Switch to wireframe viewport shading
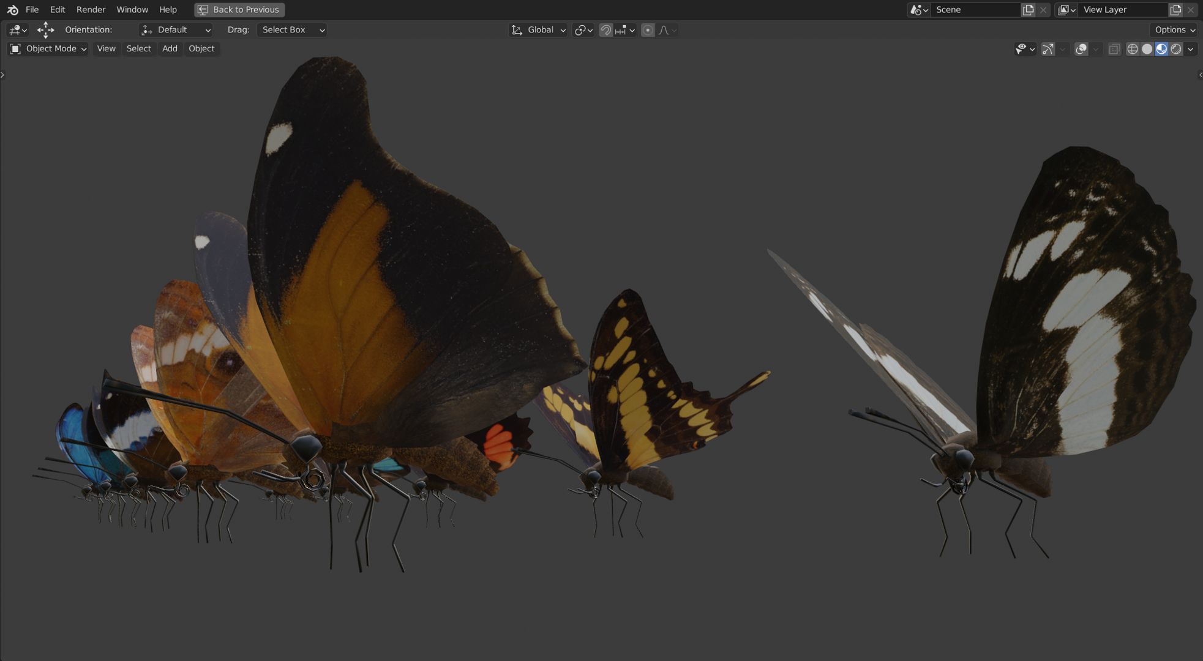1203x661 pixels. coord(1132,49)
